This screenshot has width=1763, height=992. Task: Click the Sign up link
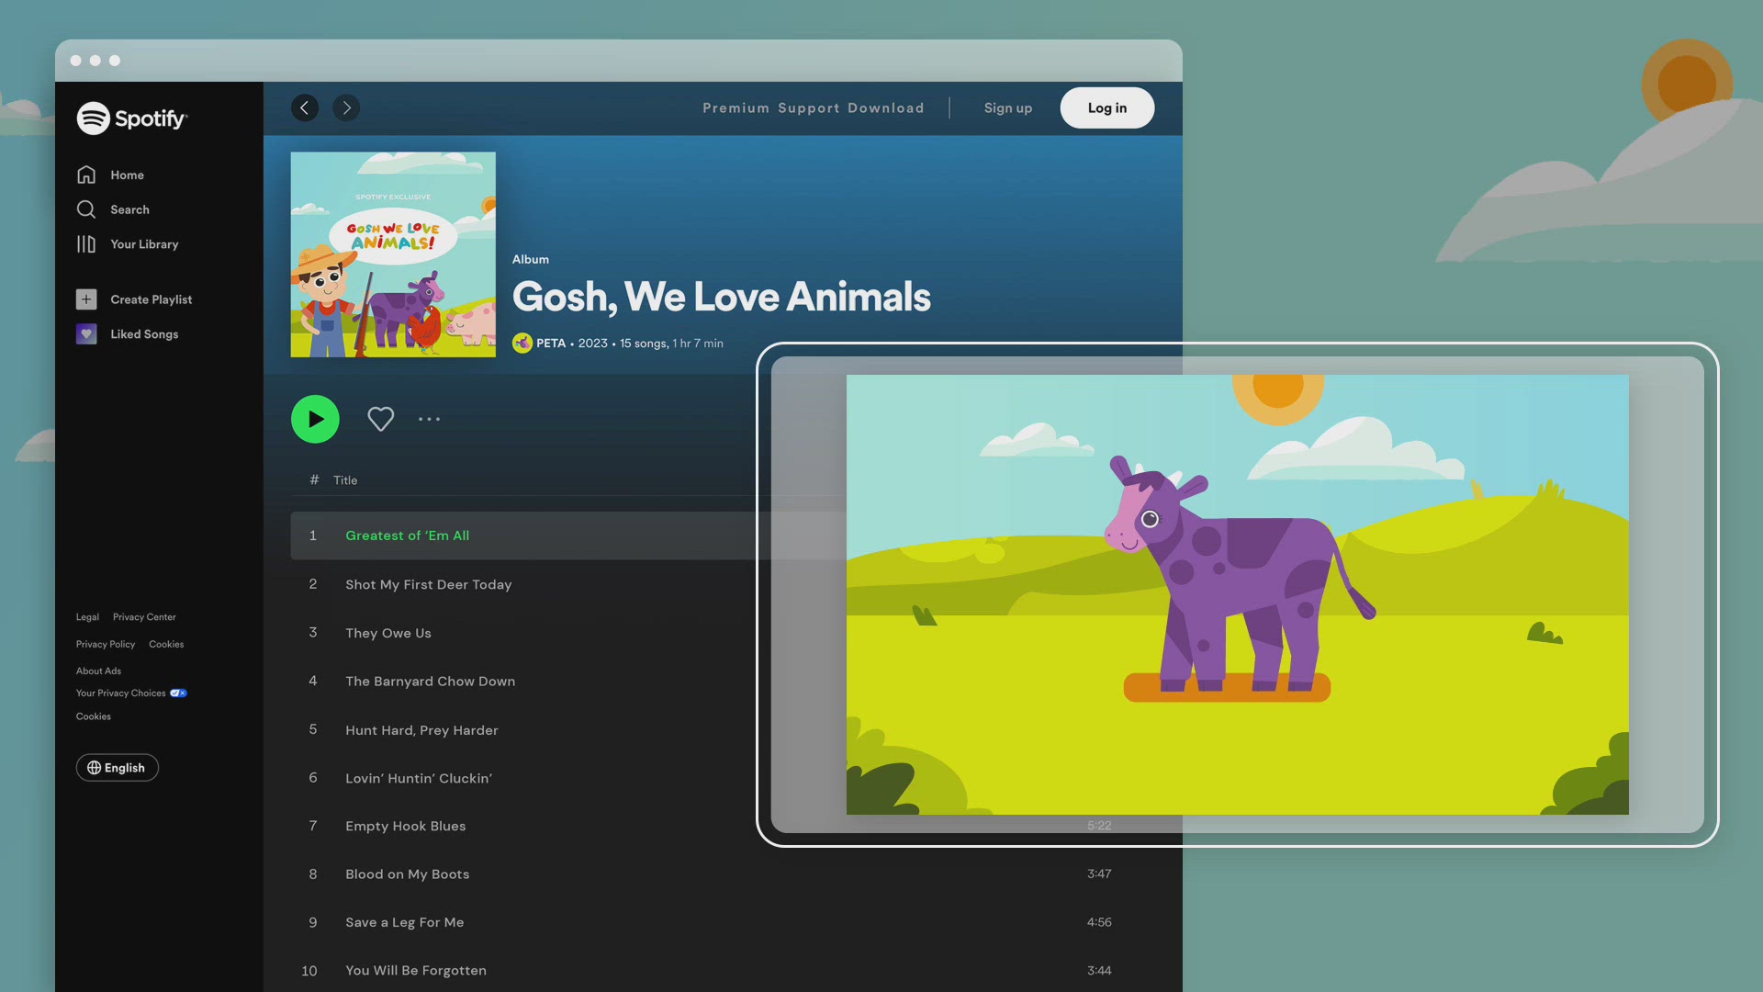click(1007, 107)
